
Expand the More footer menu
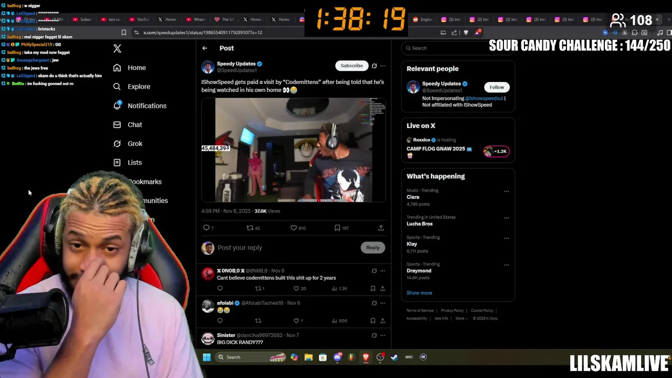tap(461, 318)
